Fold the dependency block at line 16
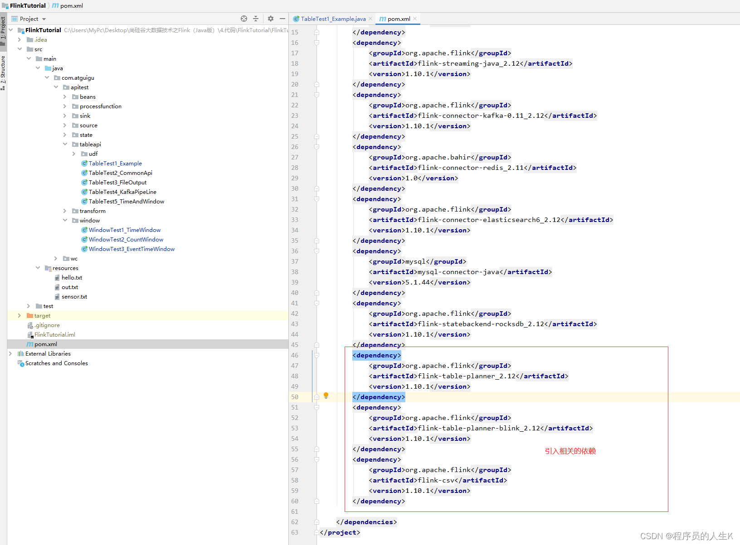The width and height of the screenshot is (740, 545). [x=316, y=43]
